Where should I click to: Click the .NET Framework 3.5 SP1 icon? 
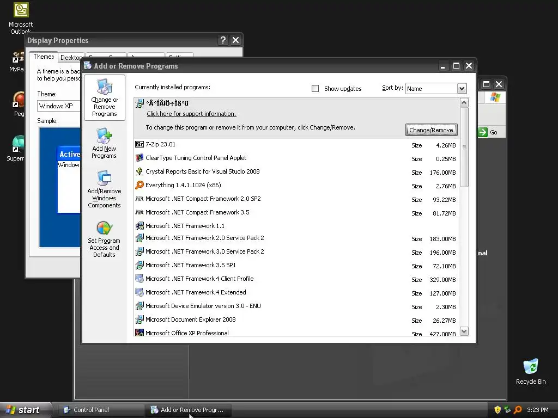[x=139, y=265]
